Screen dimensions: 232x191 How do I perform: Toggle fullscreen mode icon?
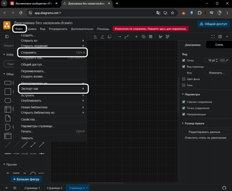(213, 37)
